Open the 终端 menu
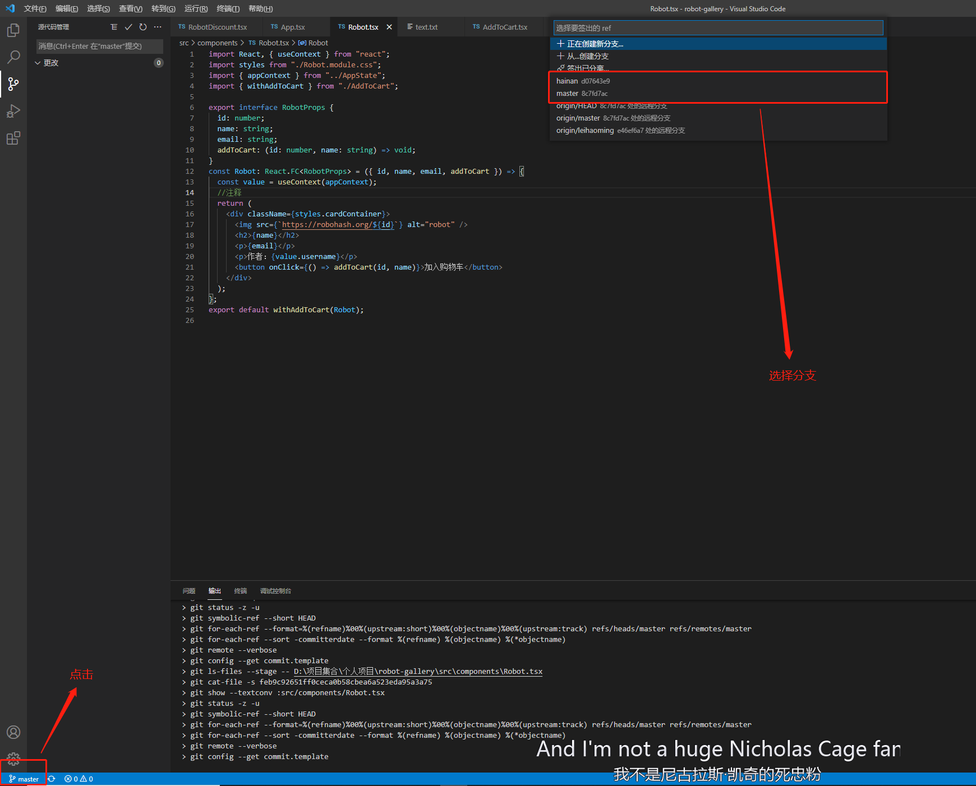Viewport: 976px width, 786px height. tap(228, 8)
